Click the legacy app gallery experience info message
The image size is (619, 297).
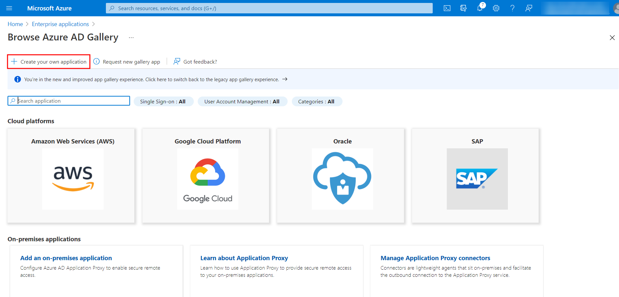tap(152, 79)
